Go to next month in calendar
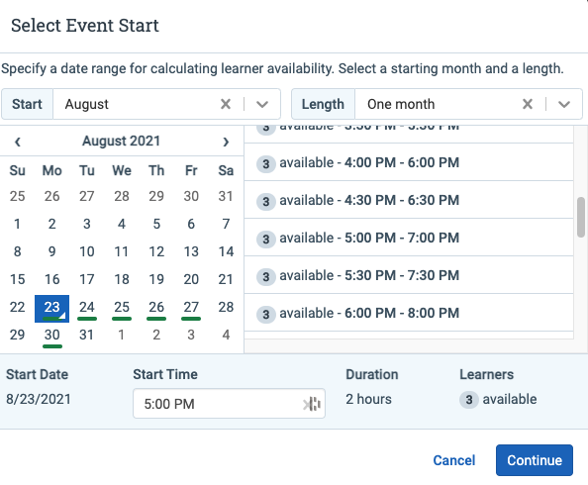The width and height of the screenshot is (588, 485). [x=226, y=142]
